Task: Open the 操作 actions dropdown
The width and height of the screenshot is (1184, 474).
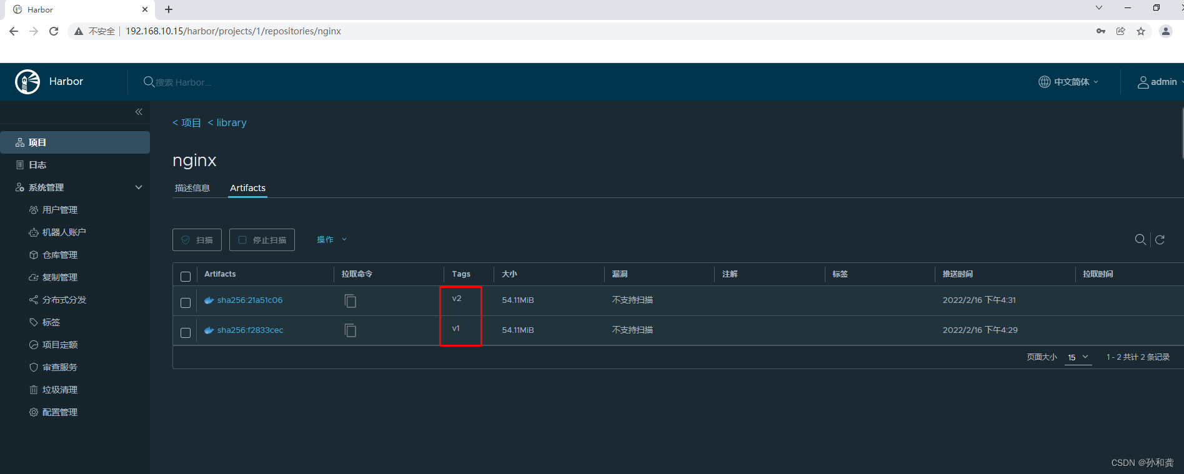Action: click(331, 239)
